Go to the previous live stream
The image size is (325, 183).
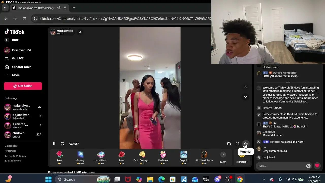(x=245, y=87)
